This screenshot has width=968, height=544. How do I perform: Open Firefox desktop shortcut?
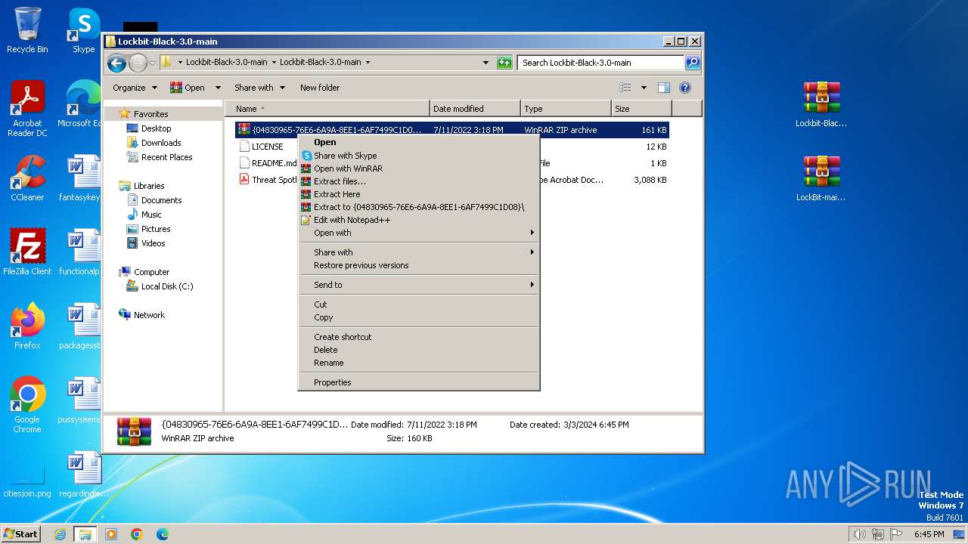(27, 326)
